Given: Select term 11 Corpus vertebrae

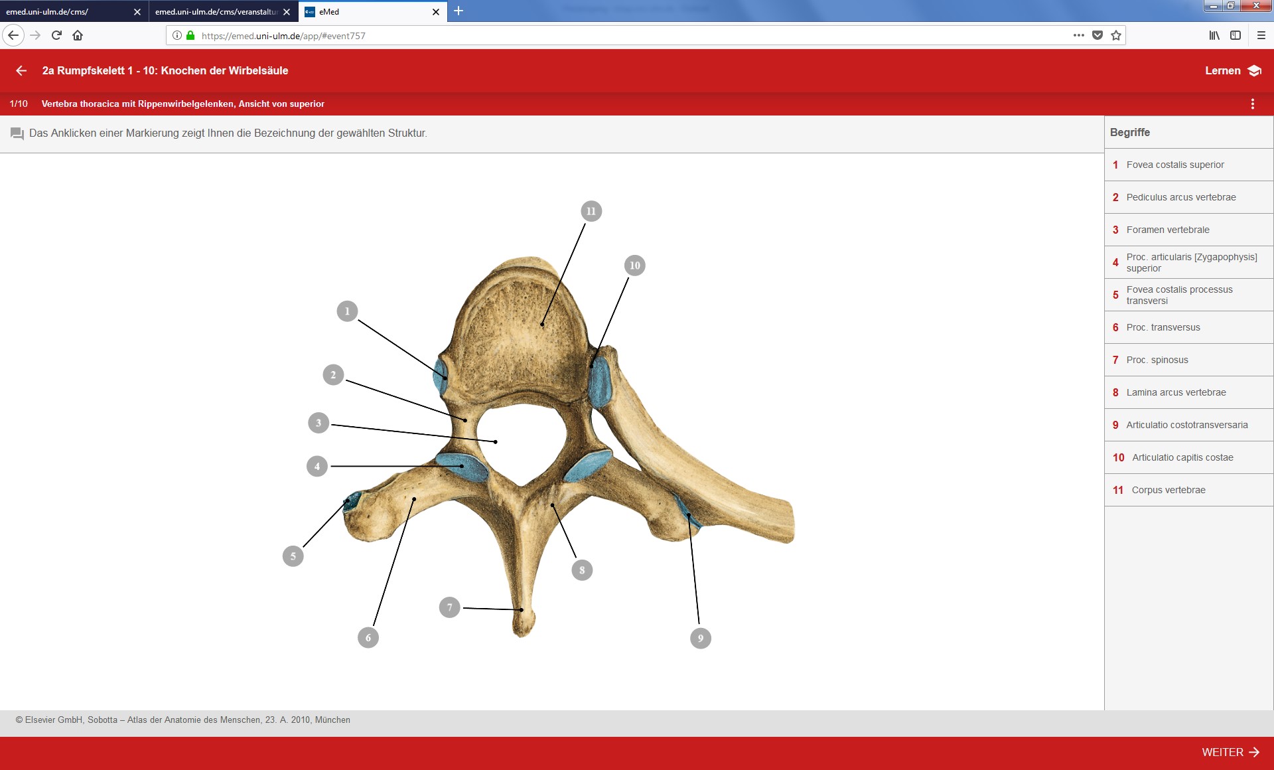Looking at the screenshot, I should 1188,490.
